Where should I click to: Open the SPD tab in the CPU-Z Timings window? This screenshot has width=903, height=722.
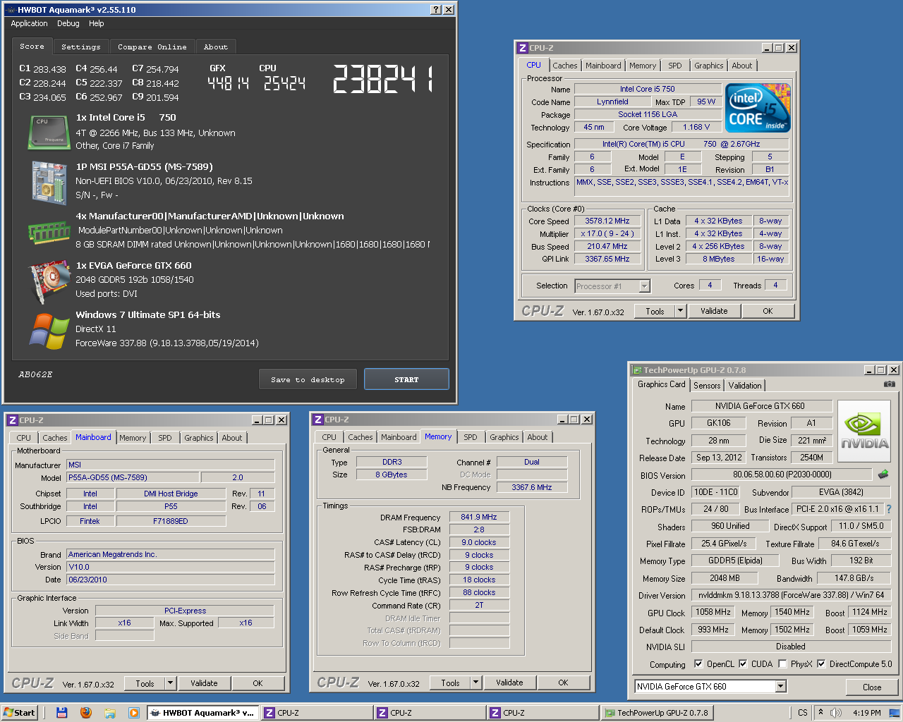coord(471,437)
